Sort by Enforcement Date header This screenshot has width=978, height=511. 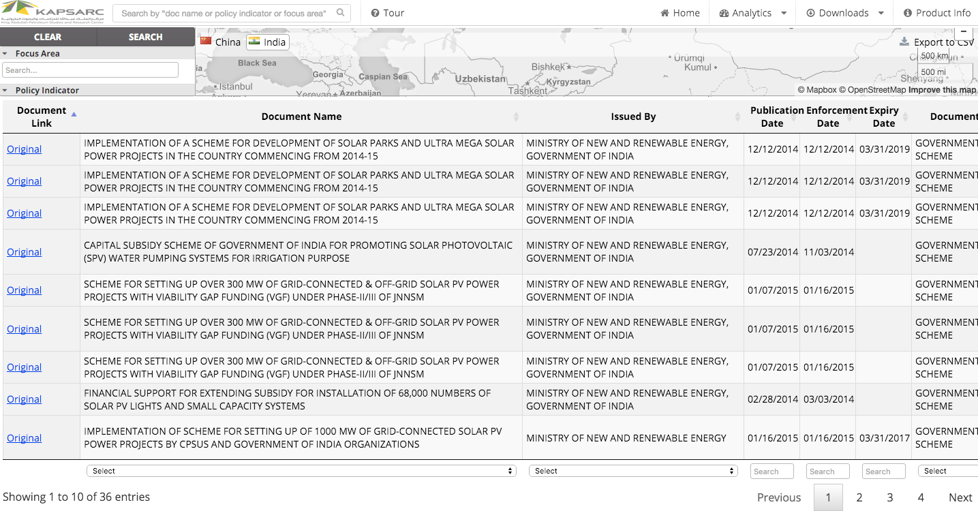828,117
